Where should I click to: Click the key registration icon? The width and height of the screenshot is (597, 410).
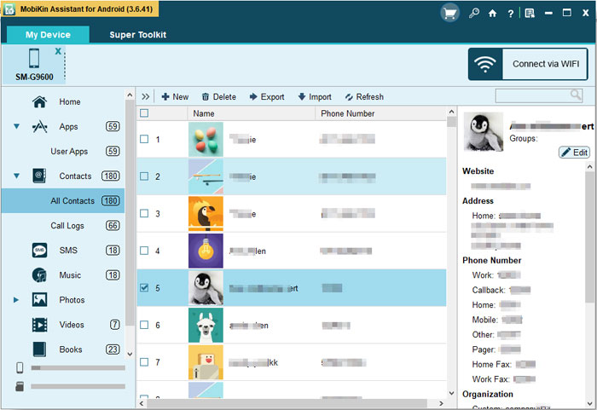tap(474, 14)
